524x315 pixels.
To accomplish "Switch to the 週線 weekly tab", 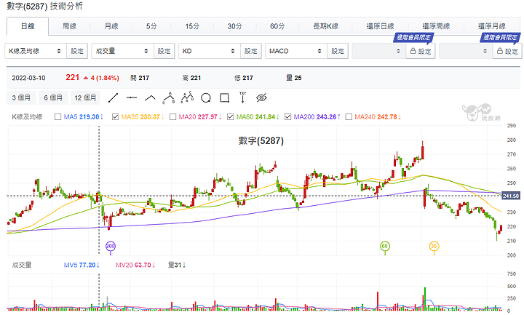I will [x=70, y=26].
